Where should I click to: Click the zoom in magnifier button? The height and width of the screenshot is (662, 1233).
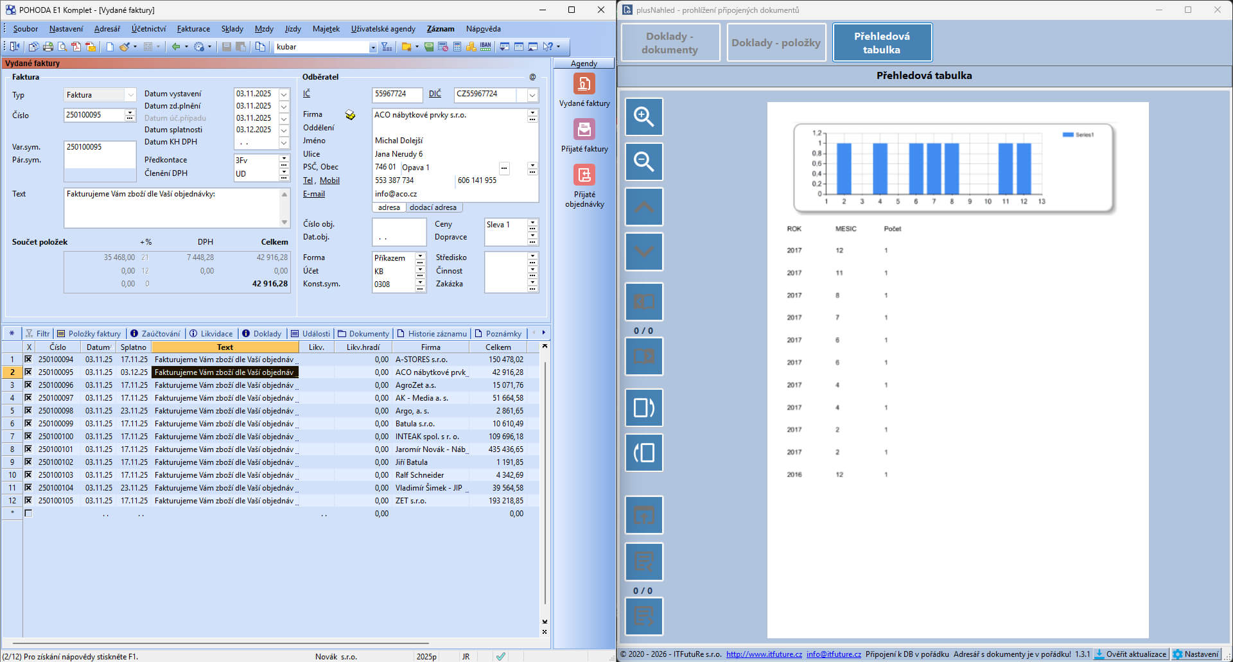[643, 117]
